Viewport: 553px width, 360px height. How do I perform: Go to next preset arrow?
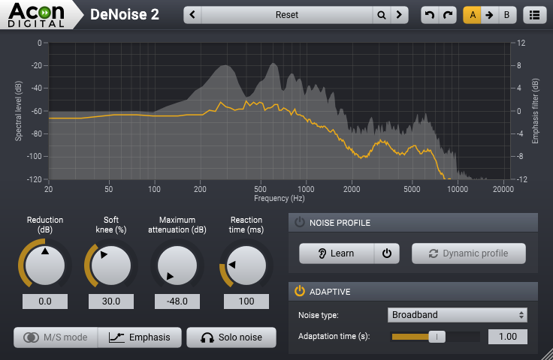click(399, 15)
